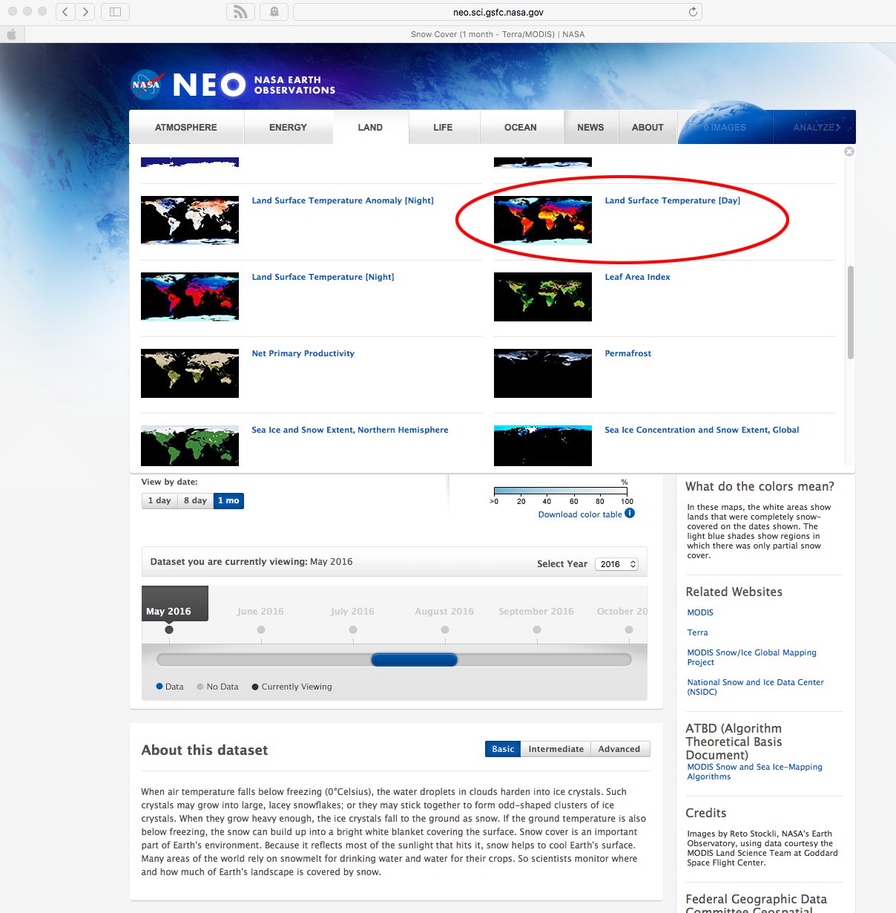Select the Basic description tab
896x913 pixels.
[x=503, y=749]
